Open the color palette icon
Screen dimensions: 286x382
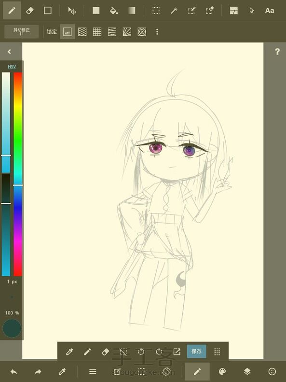click(222, 371)
